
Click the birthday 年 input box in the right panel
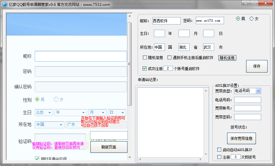coord(159,33)
